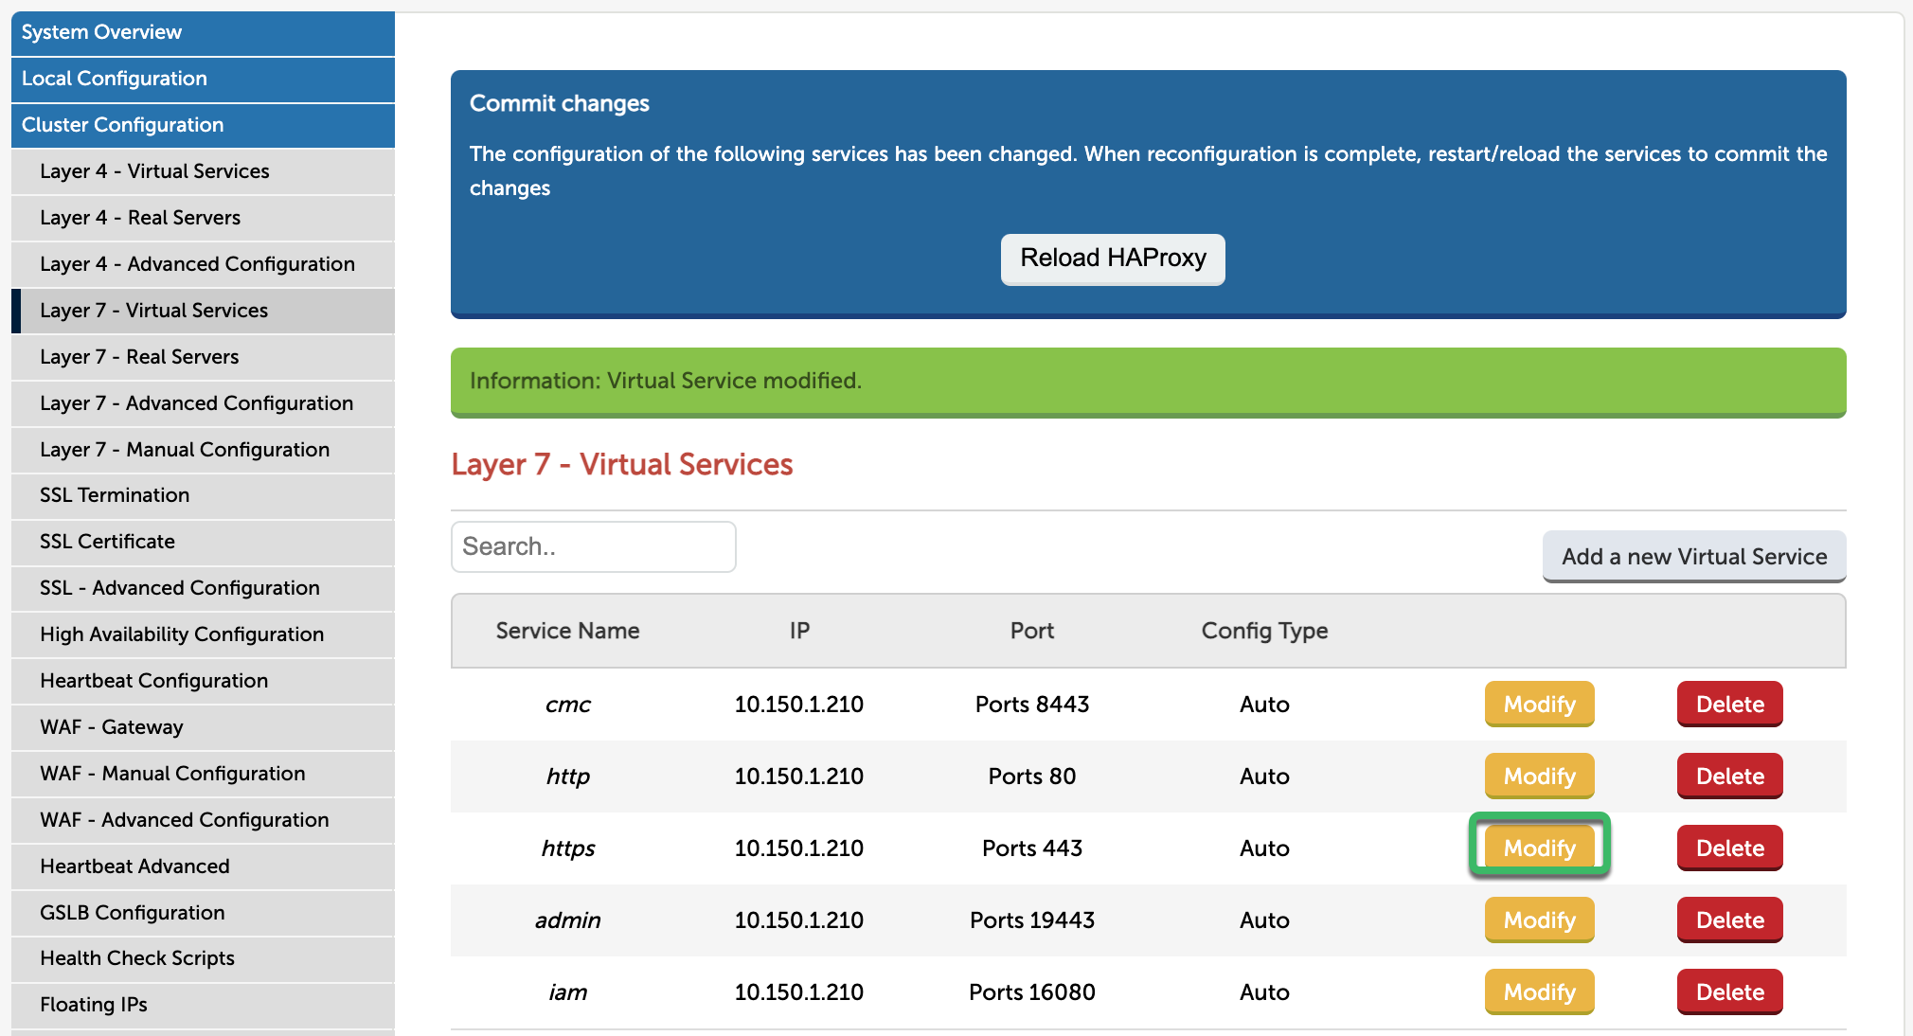Click the IP column header

[799, 631]
